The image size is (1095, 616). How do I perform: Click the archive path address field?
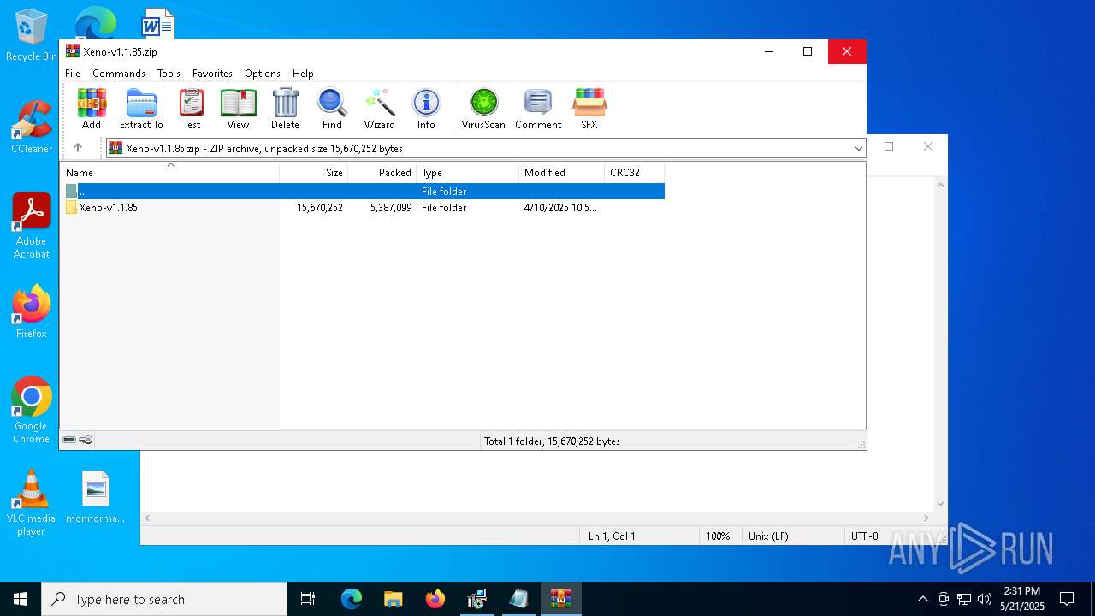[484, 149]
